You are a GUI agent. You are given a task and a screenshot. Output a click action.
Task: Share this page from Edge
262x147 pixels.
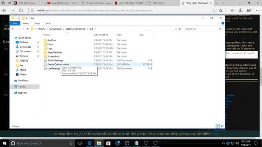pos(249,10)
